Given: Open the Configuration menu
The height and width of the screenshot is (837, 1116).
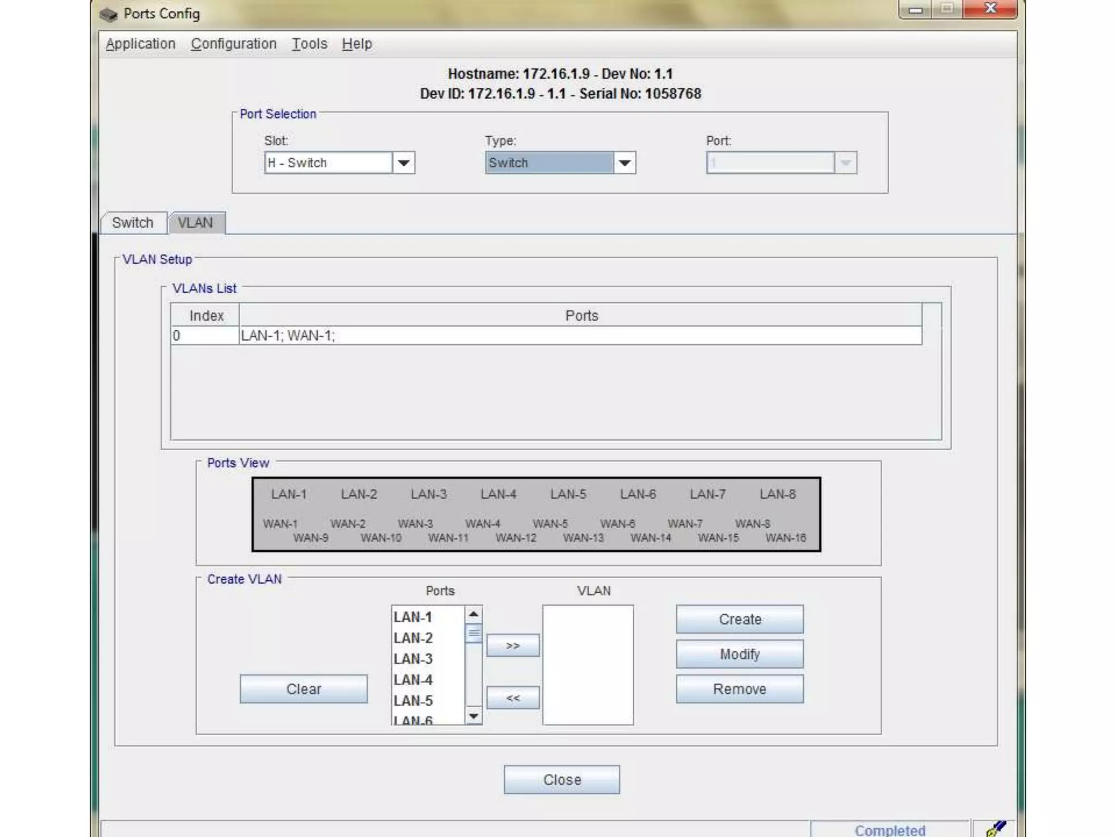Looking at the screenshot, I should pos(233,44).
